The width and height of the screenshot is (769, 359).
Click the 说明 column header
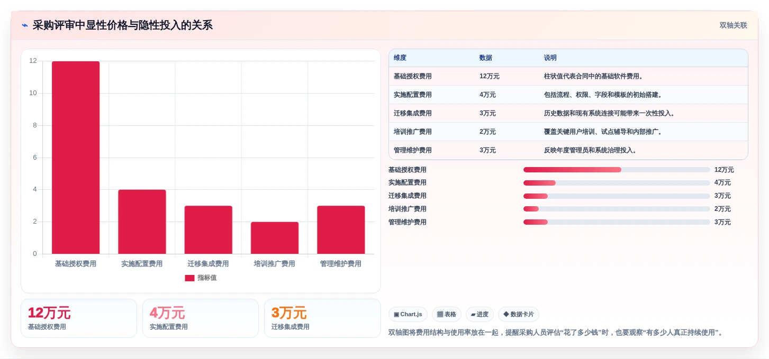tap(550, 58)
